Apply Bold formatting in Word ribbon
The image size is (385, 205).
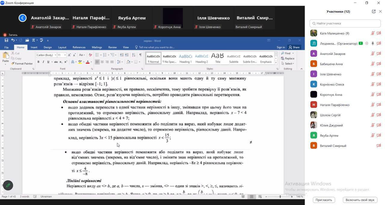pyautogui.click(x=38, y=62)
